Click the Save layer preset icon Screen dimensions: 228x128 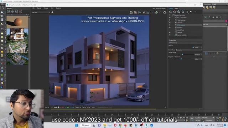[x=178, y=12]
